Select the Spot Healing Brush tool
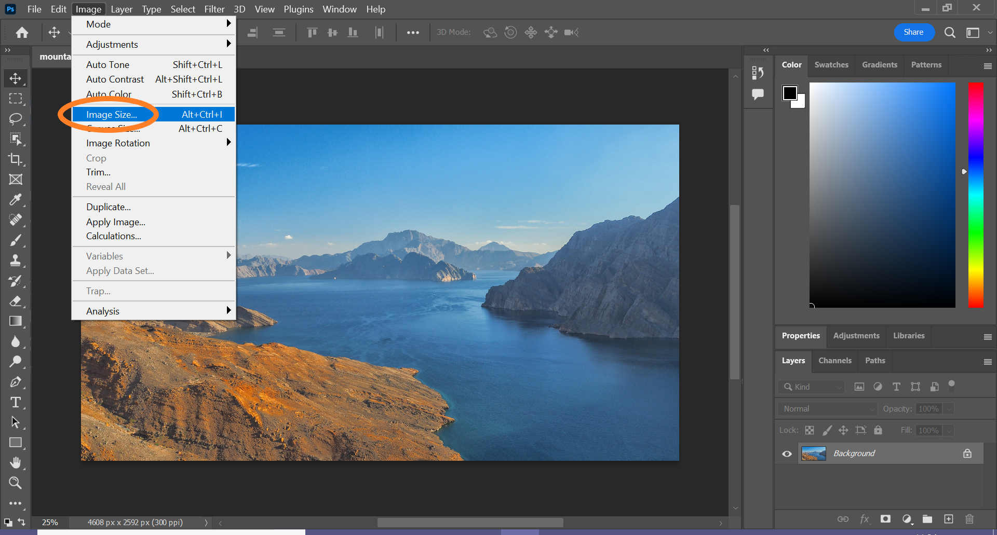The width and height of the screenshot is (997, 535). tap(16, 220)
